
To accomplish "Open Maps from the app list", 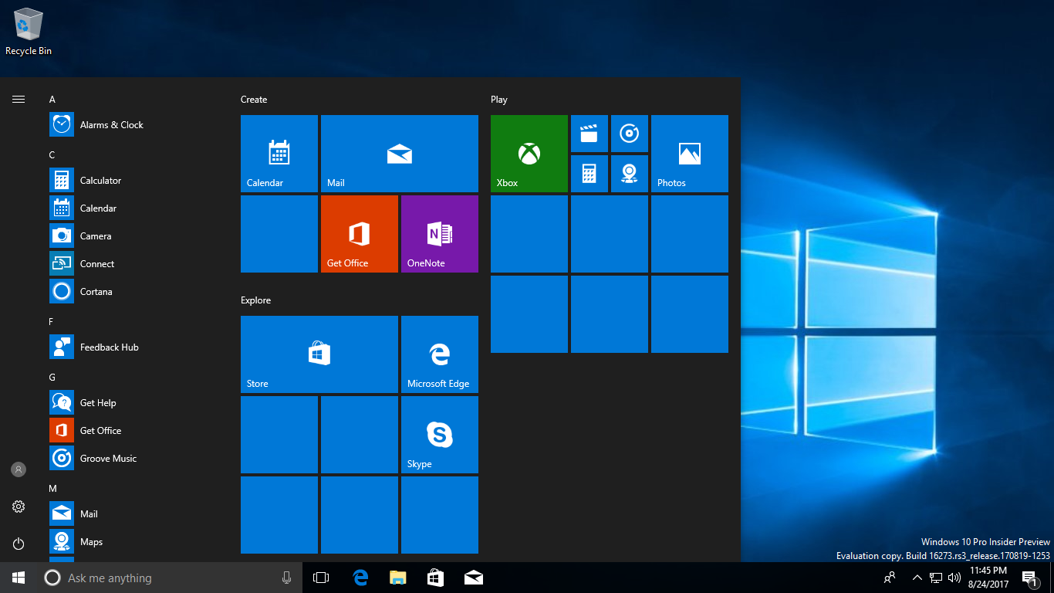I will coord(136,542).
